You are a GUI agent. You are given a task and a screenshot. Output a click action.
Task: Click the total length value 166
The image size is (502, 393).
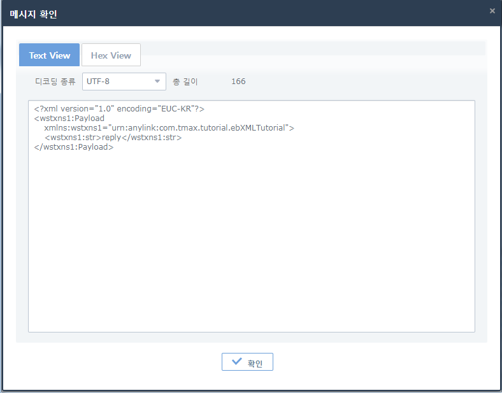click(238, 82)
